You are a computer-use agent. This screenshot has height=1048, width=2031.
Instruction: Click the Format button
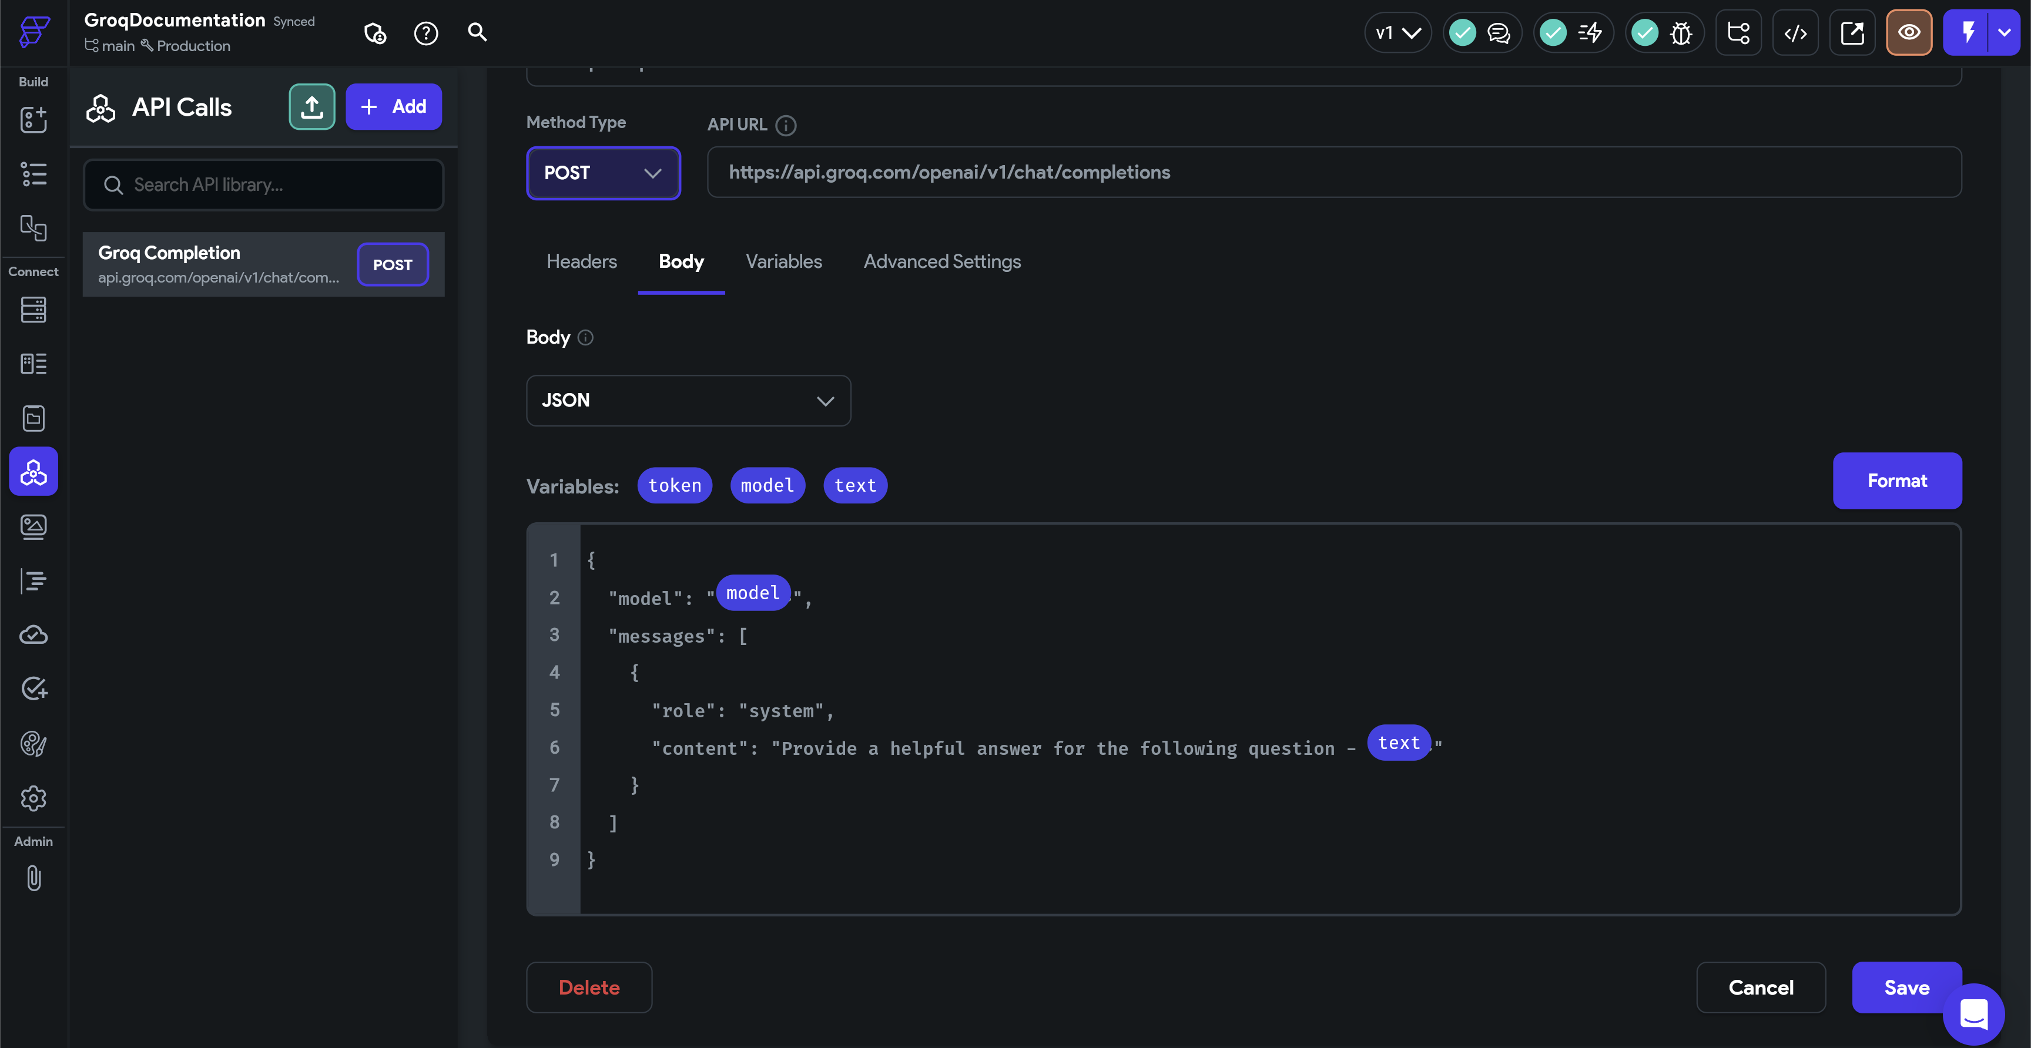click(x=1897, y=481)
